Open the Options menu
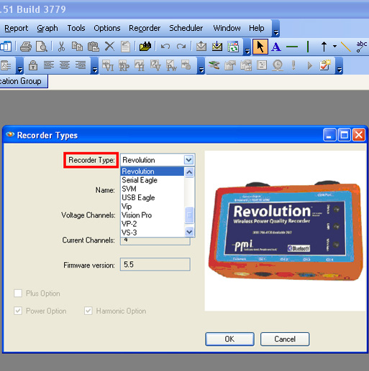 pyautogui.click(x=107, y=28)
